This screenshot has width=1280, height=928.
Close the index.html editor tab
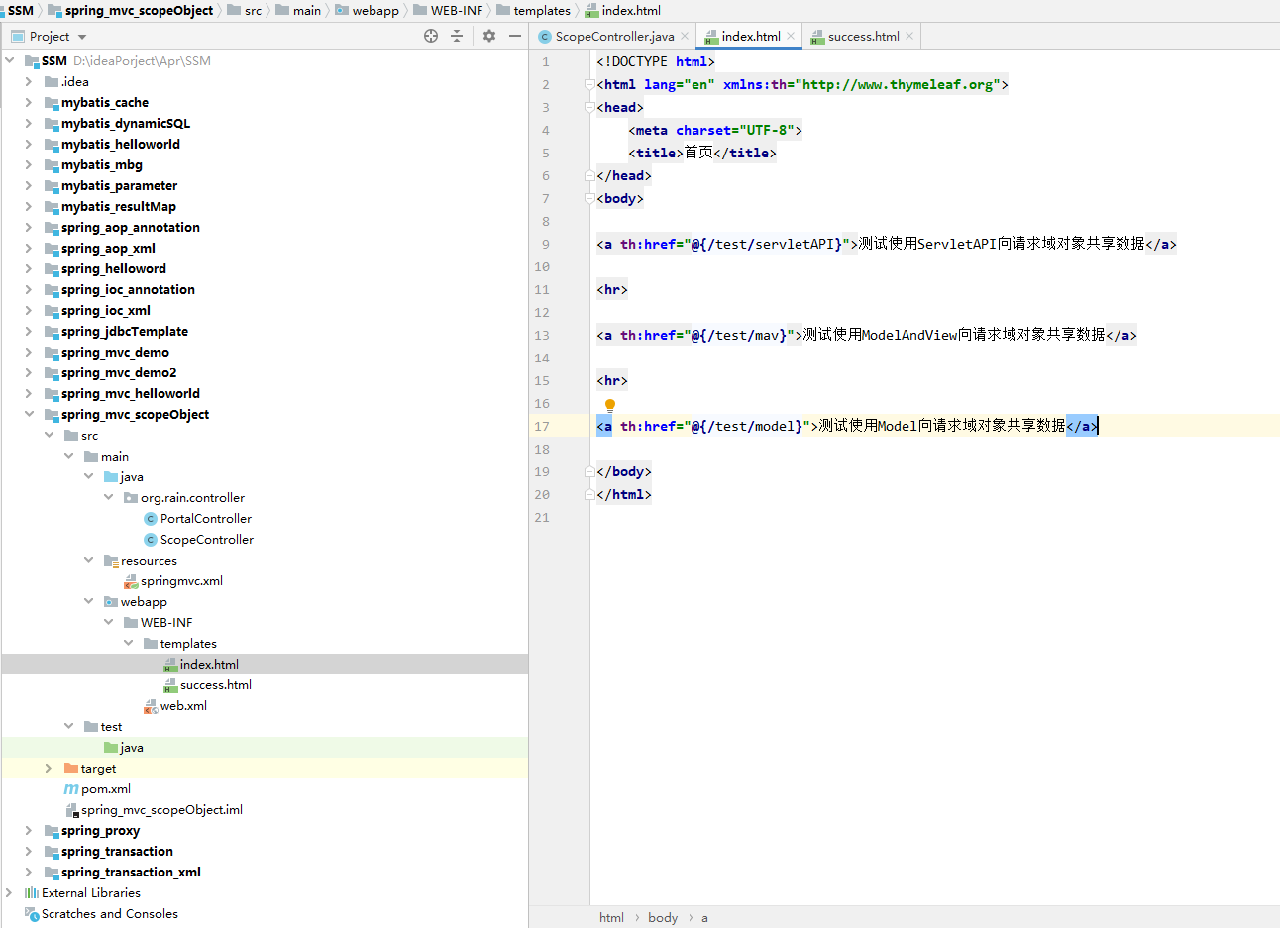tap(791, 36)
